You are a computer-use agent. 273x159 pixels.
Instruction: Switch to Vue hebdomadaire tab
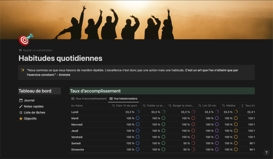point(123,99)
